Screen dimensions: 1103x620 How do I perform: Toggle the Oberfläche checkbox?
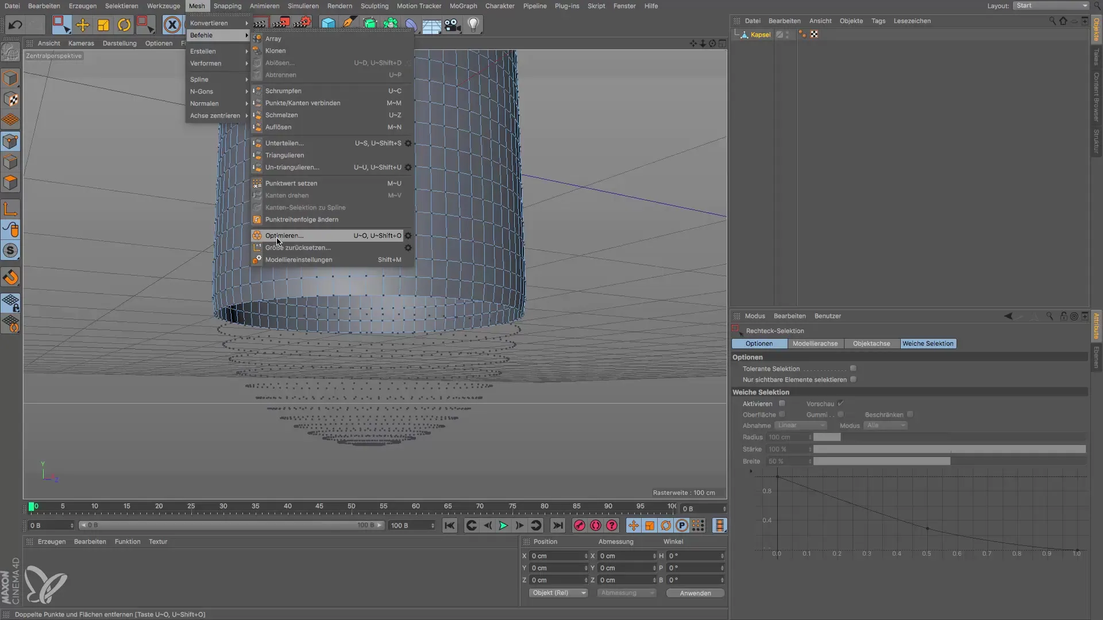pos(782,414)
